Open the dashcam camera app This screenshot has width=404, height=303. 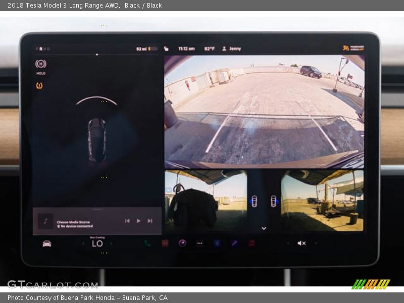pos(182,243)
